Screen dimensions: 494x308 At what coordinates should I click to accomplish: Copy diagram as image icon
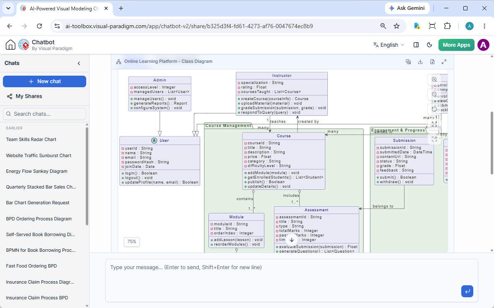click(x=408, y=62)
